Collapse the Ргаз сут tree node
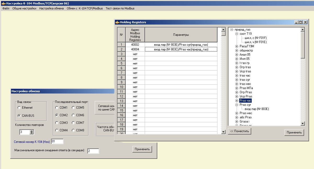Viewport: 314px width, 169px height. (x=237, y=105)
